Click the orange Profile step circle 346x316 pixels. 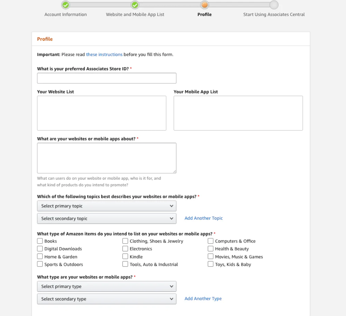(x=204, y=5)
